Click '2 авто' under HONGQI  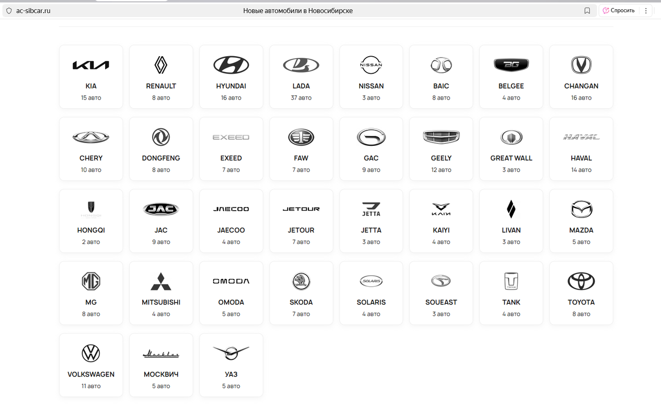[91, 242]
